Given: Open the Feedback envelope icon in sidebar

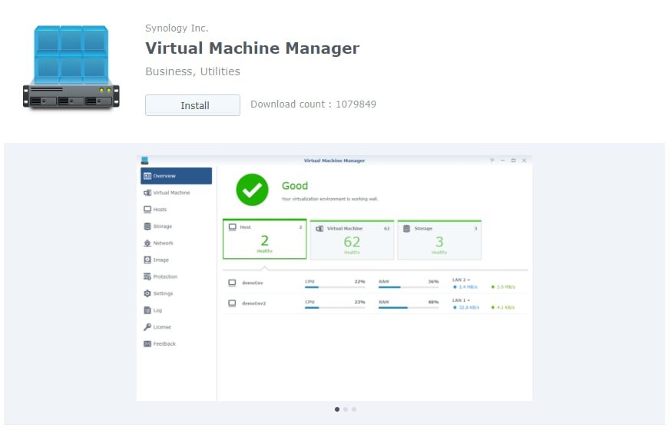Looking at the screenshot, I should [x=147, y=344].
